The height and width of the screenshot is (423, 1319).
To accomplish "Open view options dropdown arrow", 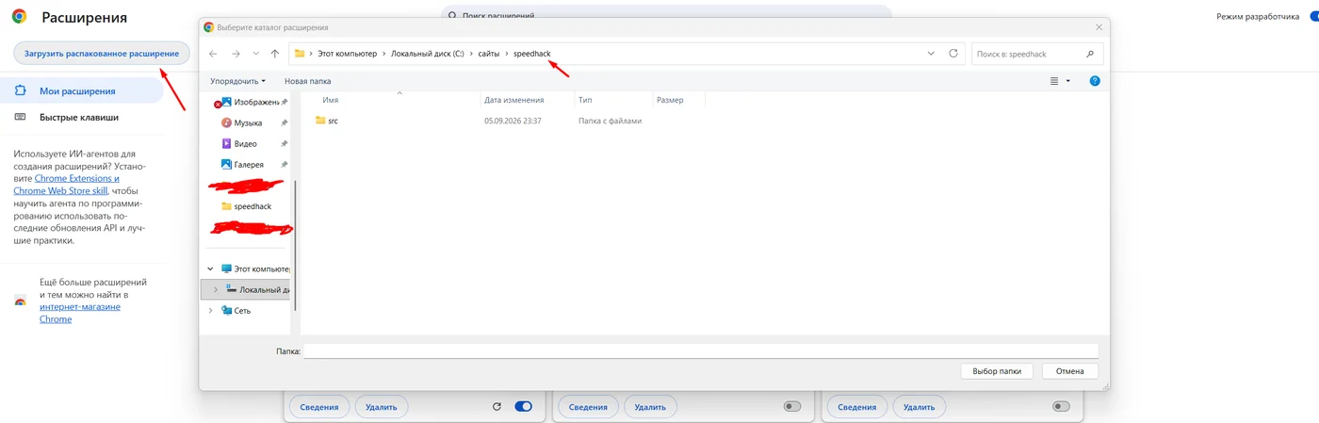I will coord(1067,81).
